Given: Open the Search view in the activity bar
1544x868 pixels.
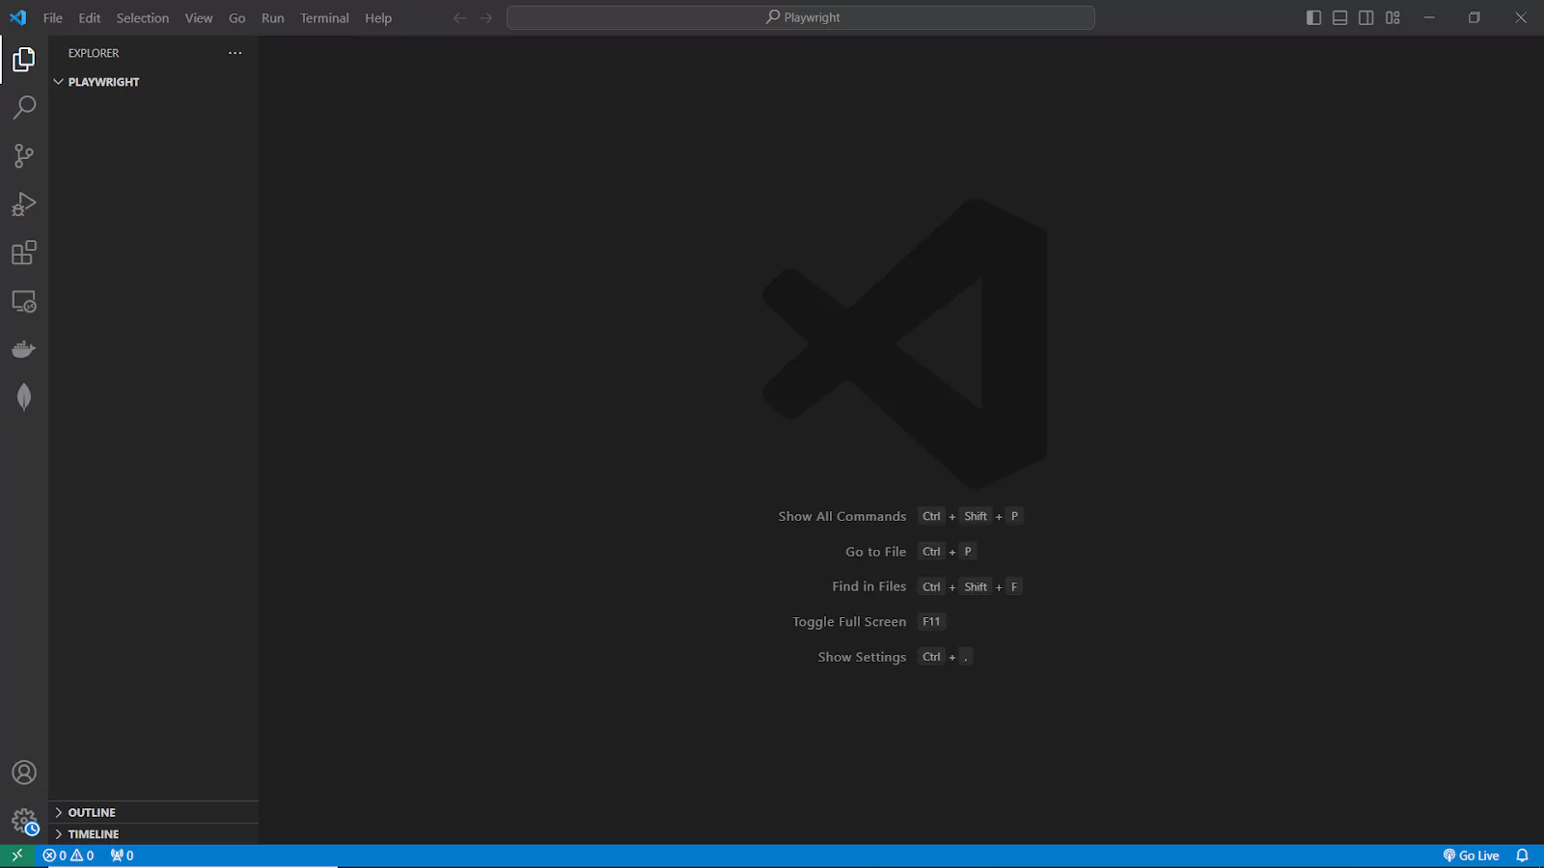Looking at the screenshot, I should click(24, 107).
